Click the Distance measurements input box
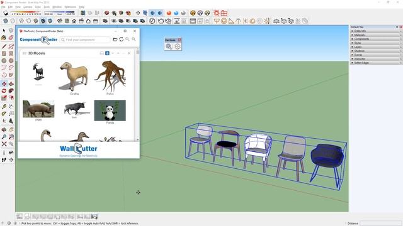Screen dimensions: 403x226 click(380, 223)
